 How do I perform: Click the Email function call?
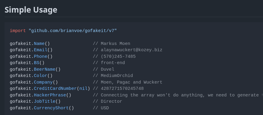tap(41, 50)
